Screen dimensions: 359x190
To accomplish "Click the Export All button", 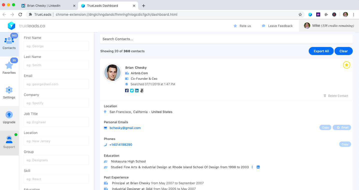I will (x=321, y=51).
